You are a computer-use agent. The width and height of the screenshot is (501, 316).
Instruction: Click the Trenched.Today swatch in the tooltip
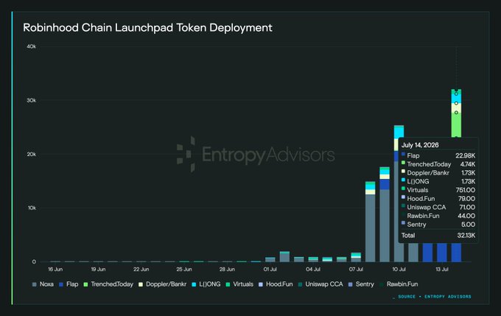pos(403,163)
